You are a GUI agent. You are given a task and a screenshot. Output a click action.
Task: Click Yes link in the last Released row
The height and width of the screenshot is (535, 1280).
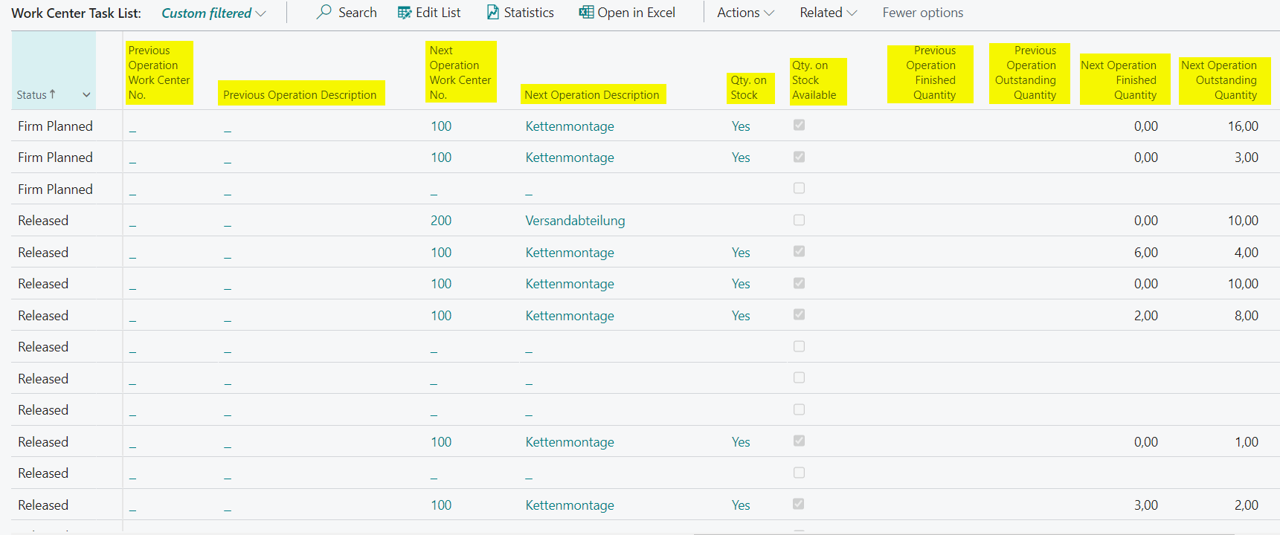740,505
